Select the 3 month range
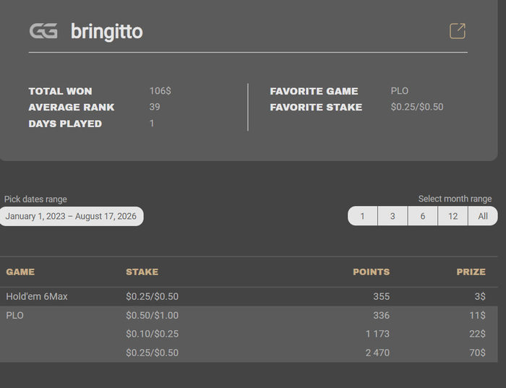The image size is (506, 388). 393,216
